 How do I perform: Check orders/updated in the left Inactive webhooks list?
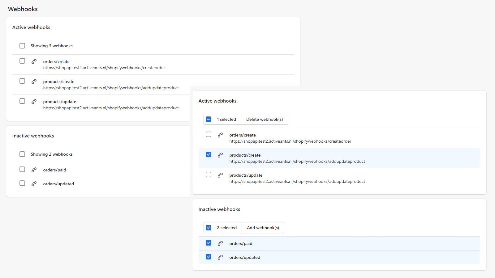(22, 183)
